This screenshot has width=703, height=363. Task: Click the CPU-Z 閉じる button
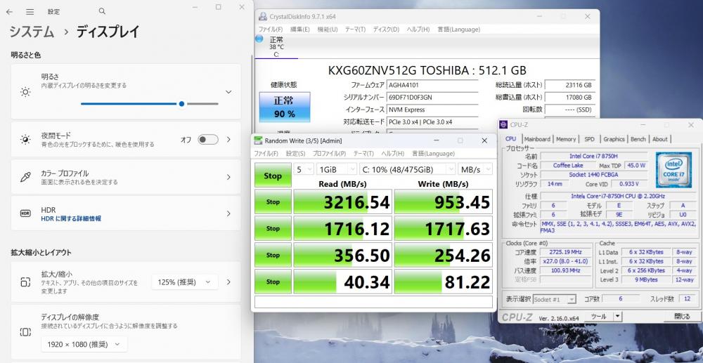[683, 317]
